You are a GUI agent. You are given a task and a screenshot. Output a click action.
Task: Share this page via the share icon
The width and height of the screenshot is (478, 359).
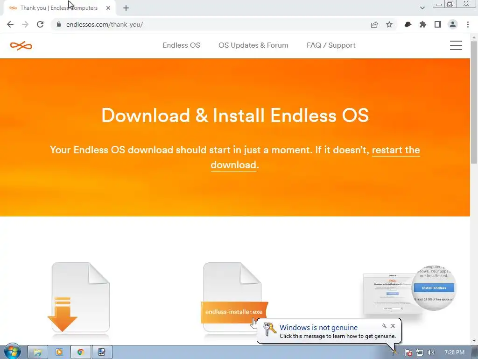pyautogui.click(x=374, y=24)
